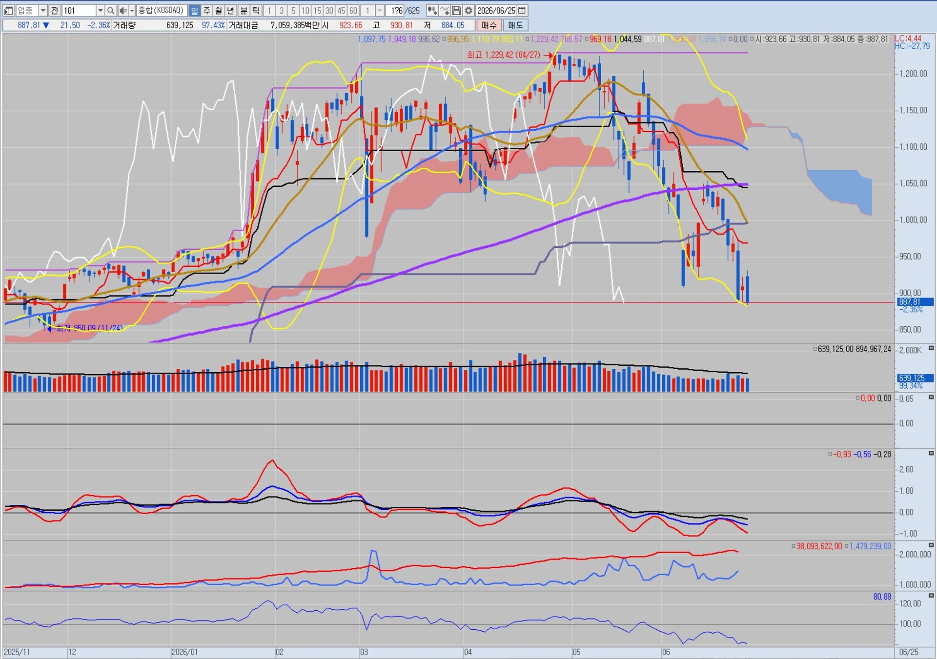Click the 전 button beside the code field

(x=54, y=10)
